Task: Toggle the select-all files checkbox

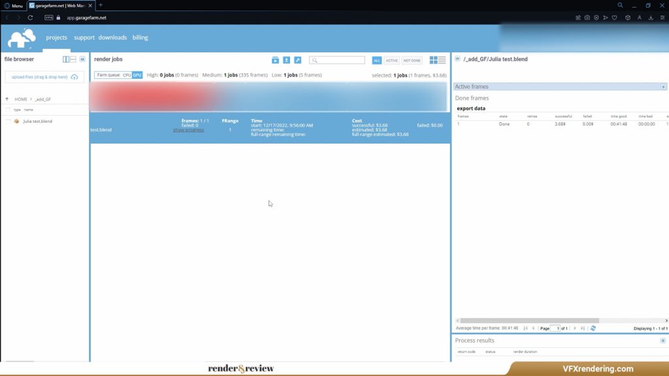Action: [8, 110]
